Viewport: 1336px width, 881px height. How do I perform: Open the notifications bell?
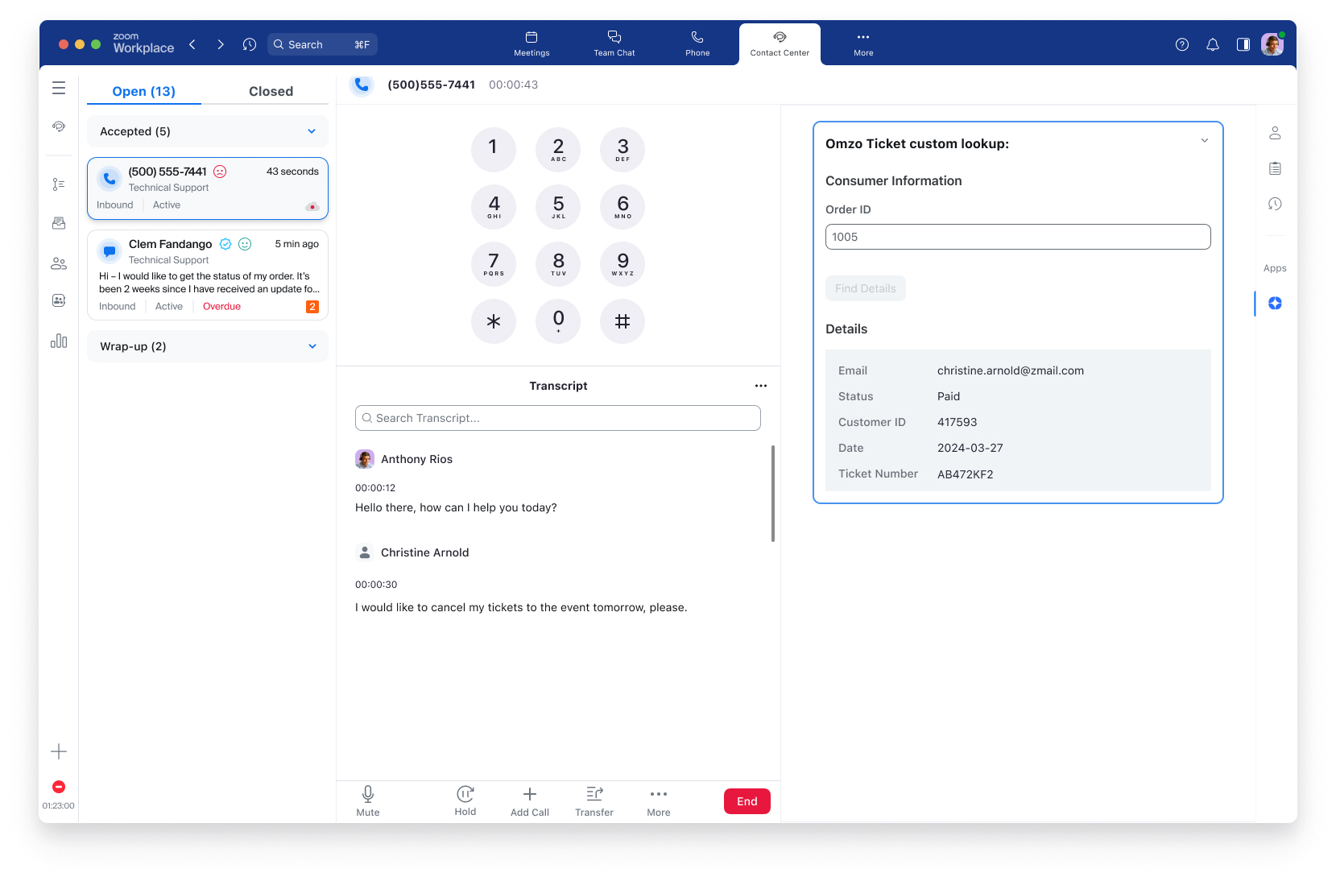pos(1212,44)
